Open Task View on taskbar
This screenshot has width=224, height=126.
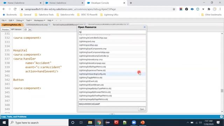click(81, 122)
